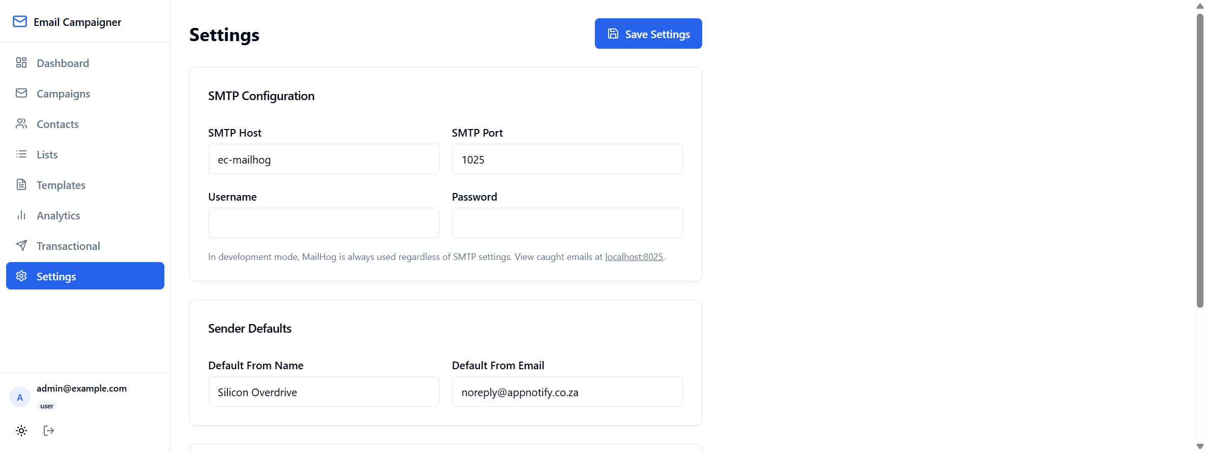Focus the SMTP Host field

(324, 159)
